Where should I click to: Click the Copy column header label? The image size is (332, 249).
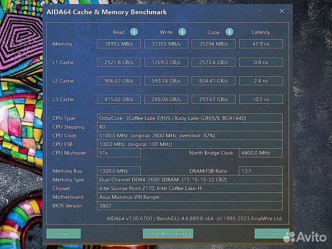coord(213,32)
